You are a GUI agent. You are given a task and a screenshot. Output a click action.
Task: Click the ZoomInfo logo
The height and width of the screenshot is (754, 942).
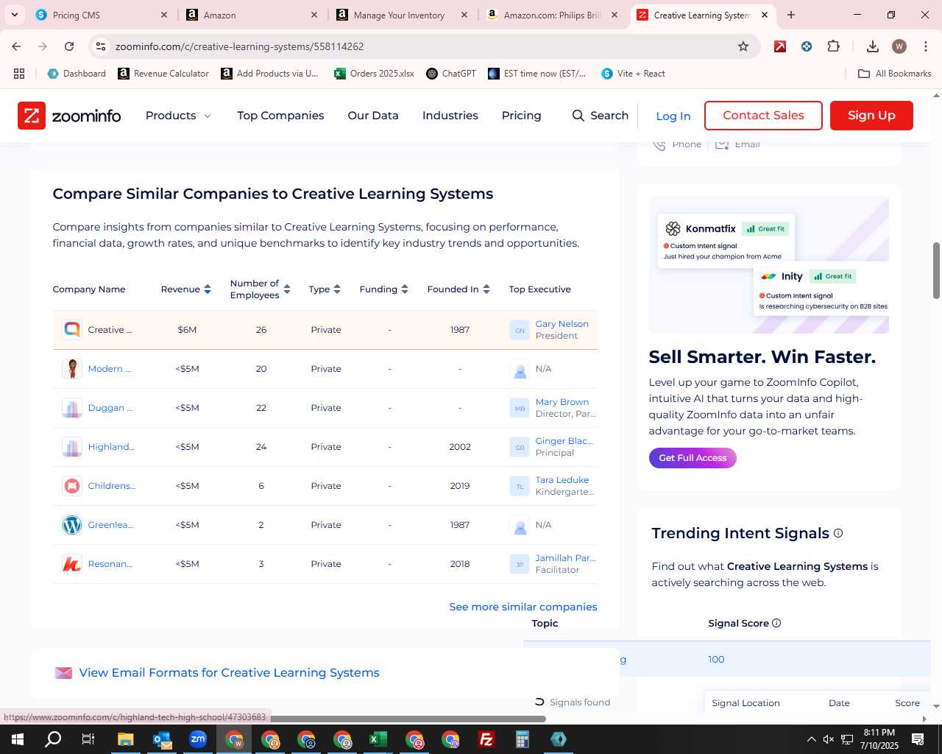click(x=69, y=116)
